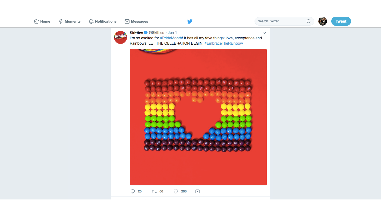381x200 pixels.
Task: Click the blue verified badge
Action: tap(146, 33)
